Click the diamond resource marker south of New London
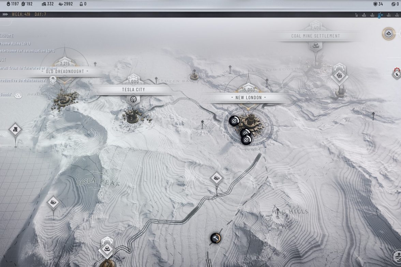Viewport: 401px width, 267px height. (x=216, y=178)
